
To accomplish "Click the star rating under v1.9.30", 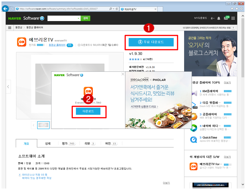I will pos(135,59).
